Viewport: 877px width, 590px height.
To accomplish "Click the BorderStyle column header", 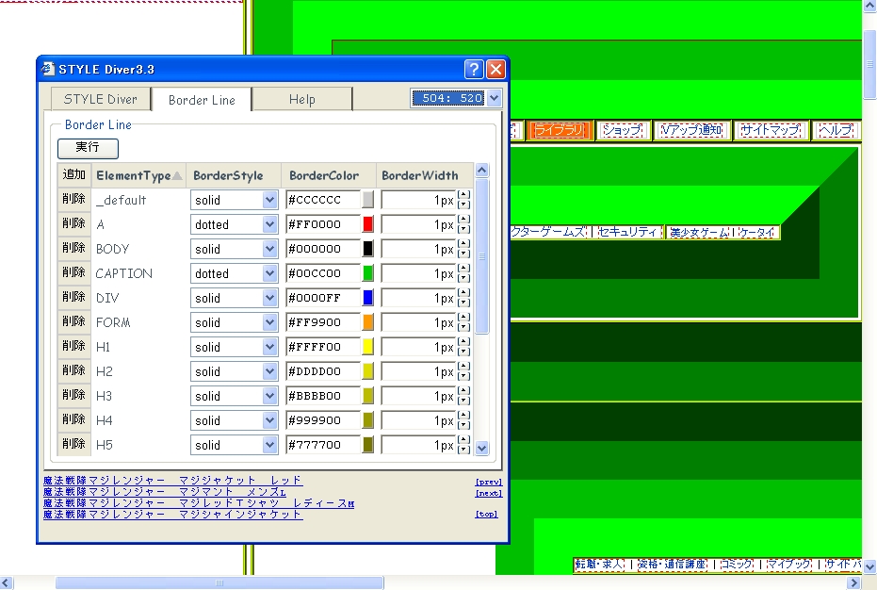I will [x=234, y=175].
